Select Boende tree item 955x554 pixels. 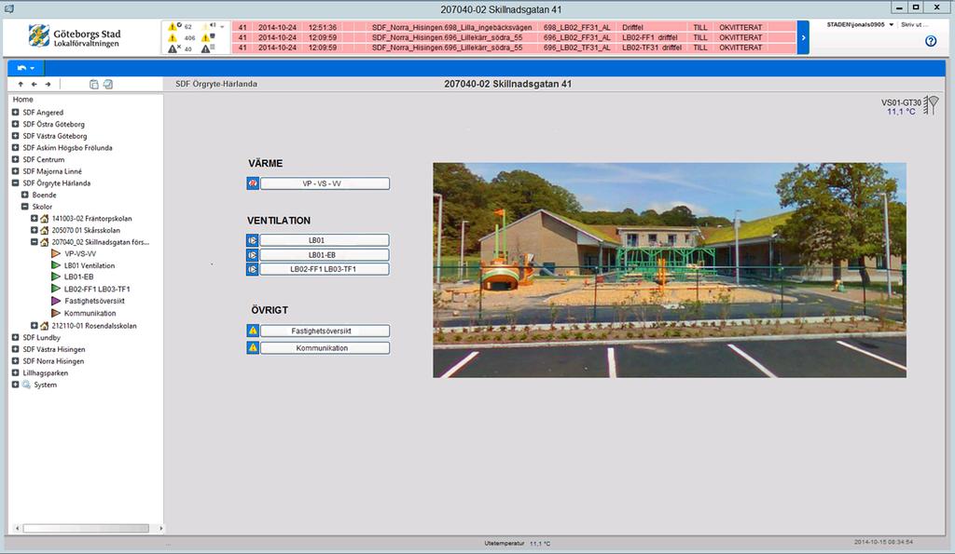pos(44,195)
